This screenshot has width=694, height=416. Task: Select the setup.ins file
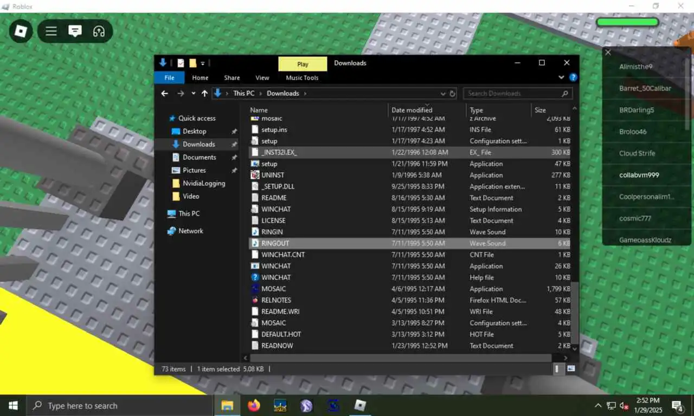point(410,129)
